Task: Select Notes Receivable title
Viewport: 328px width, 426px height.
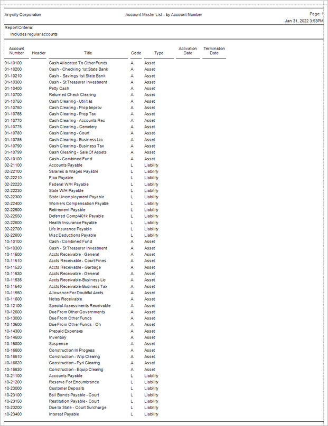Action: 65,299
